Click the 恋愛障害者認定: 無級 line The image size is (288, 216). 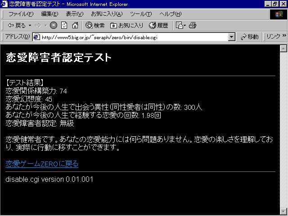[40, 123]
